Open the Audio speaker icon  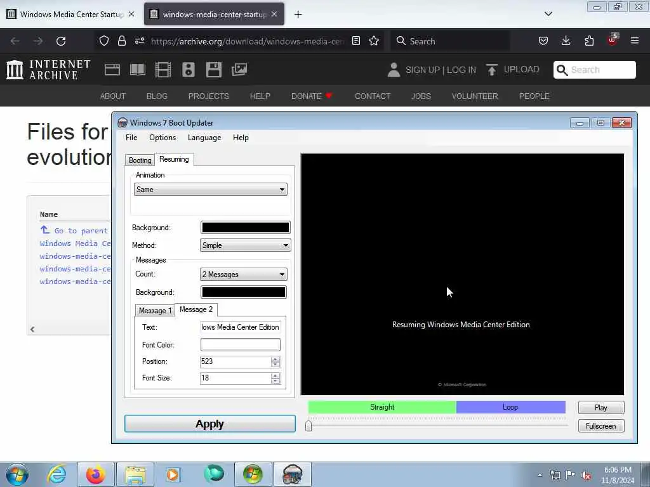(x=188, y=70)
